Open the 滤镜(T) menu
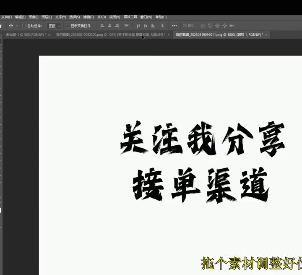The height and width of the screenshot is (275, 302). (x=89, y=17)
